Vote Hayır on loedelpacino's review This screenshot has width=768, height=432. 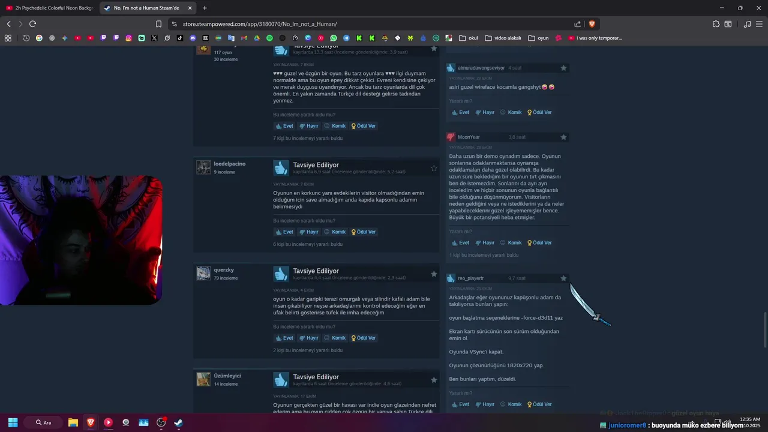[309, 232]
